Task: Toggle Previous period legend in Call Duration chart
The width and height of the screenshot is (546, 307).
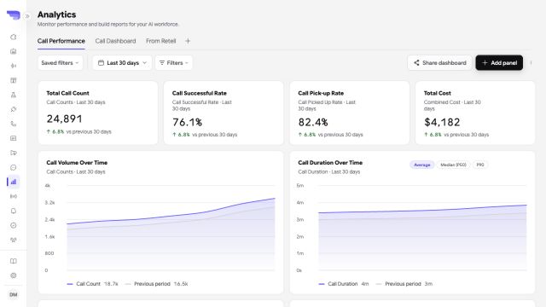Action: (x=404, y=284)
